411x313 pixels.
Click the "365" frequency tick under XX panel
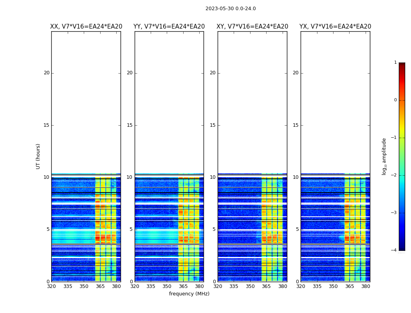(100, 286)
